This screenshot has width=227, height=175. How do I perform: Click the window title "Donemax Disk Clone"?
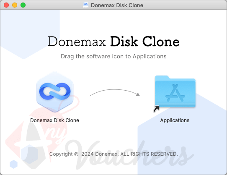point(117,5)
